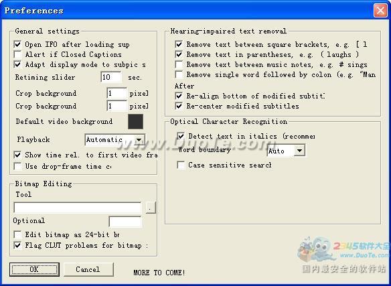Confirm preferences with OK button

tap(34, 269)
